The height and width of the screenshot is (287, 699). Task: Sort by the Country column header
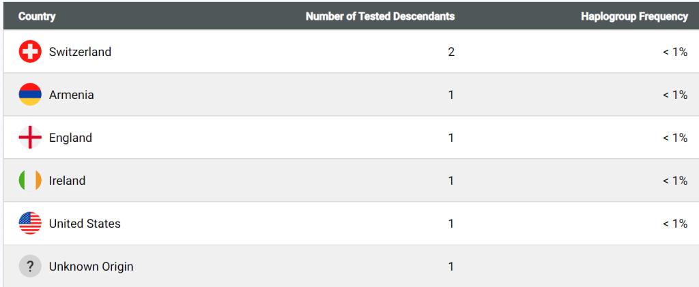pos(37,16)
